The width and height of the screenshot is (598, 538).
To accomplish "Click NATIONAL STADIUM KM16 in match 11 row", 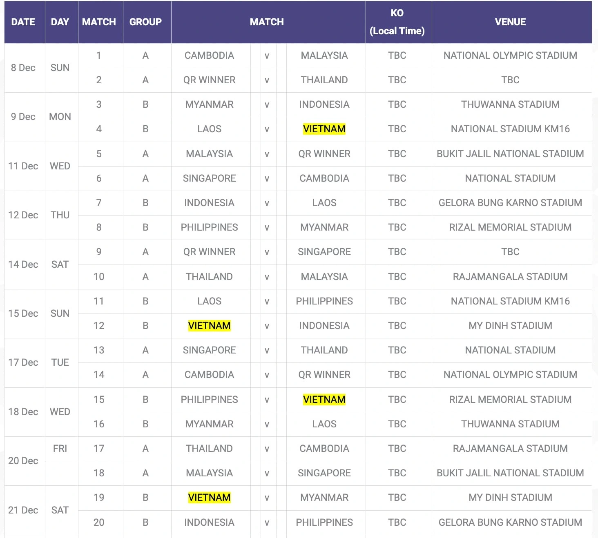I will (511, 301).
